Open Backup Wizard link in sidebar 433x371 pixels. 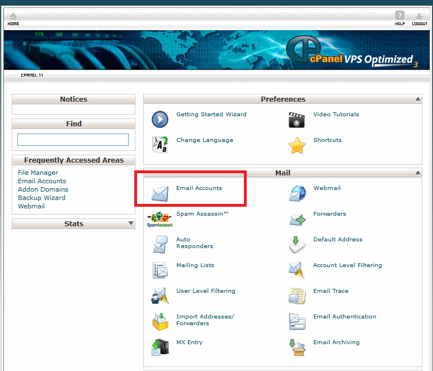pos(41,198)
